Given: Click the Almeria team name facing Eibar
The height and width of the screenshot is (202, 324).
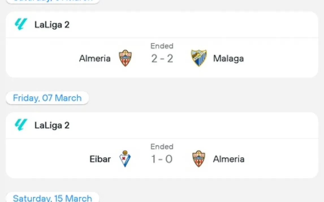Looking at the screenshot, I should 228,159.
